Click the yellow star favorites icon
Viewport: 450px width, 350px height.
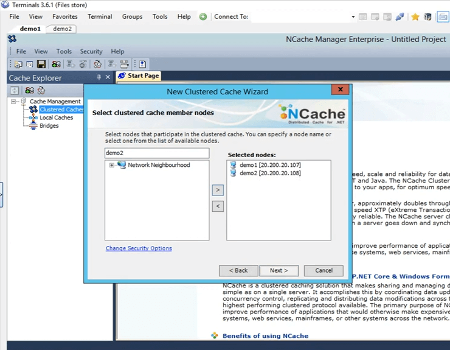415,16
